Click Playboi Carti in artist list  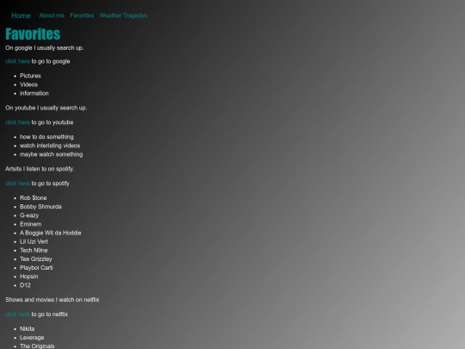[36, 268]
